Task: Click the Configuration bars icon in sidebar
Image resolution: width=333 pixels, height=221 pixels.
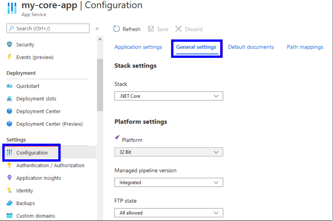Action: tap(9, 152)
